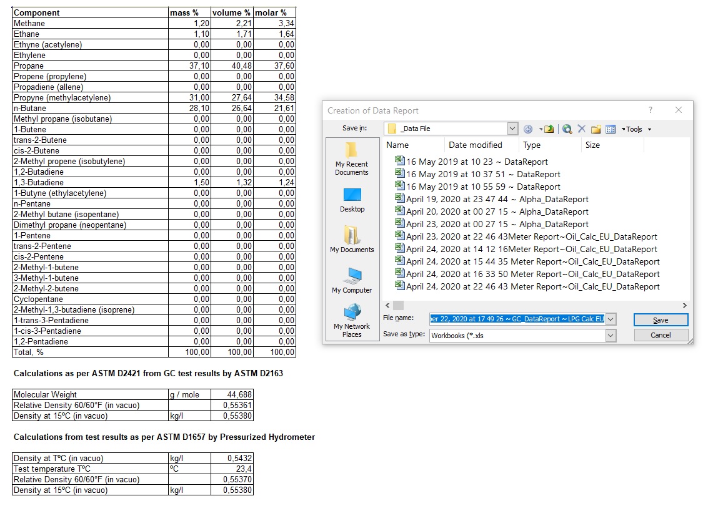708x506 pixels.
Task: Click 1,3-Butadiene volume % value 1,32
Action: coord(232,182)
